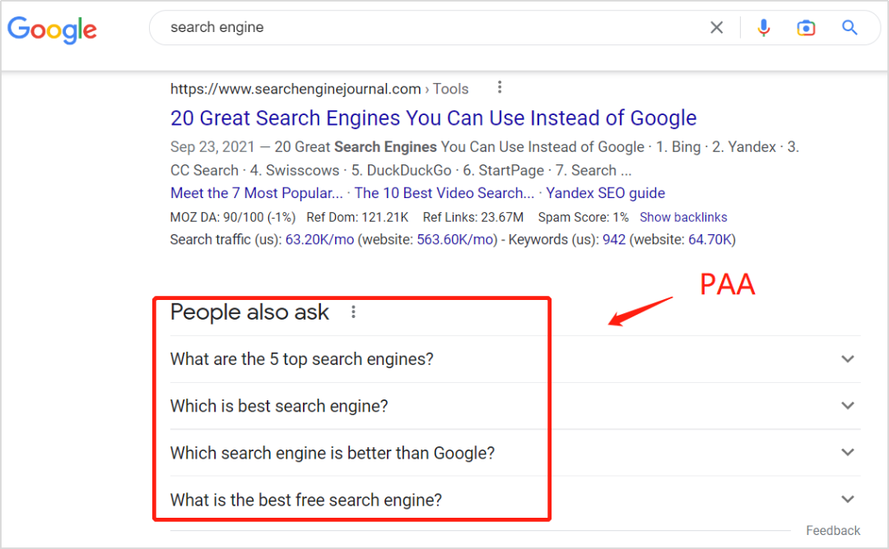Click the 63.20K/mo search traffic value
Image resolution: width=889 pixels, height=549 pixels.
[319, 240]
